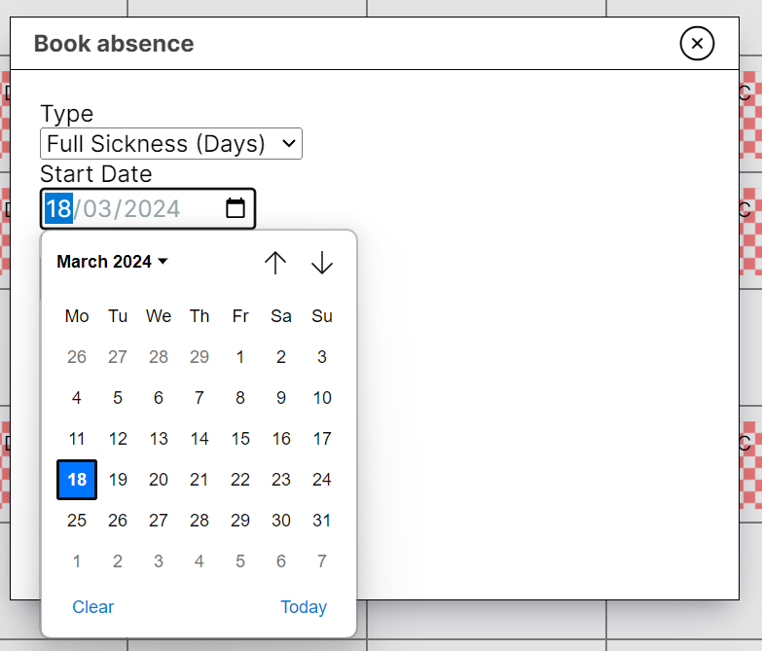
Task: Select March 31 in the calendar
Action: [x=322, y=521]
